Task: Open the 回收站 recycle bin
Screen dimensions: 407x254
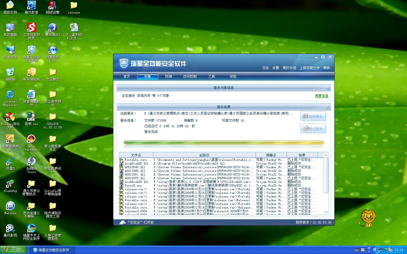Action: (x=10, y=74)
